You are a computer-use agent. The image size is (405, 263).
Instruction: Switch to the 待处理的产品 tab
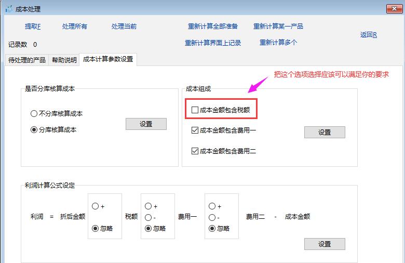click(x=27, y=60)
